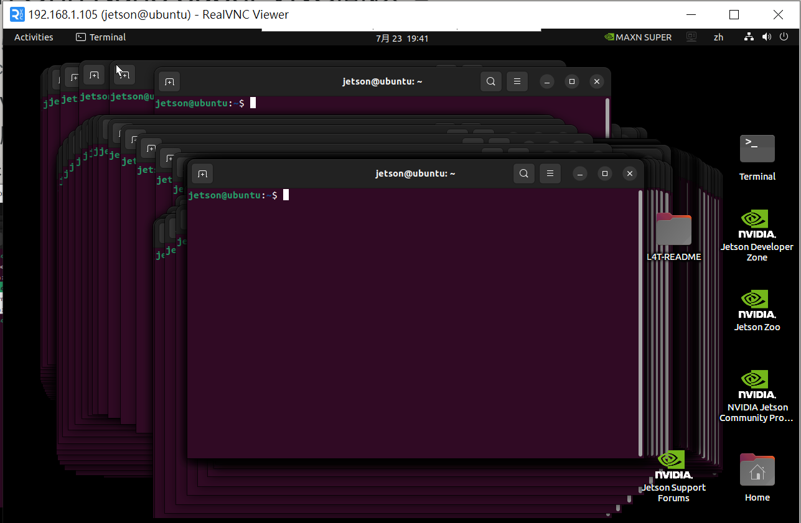
Task: Maximize the frontmost terminal window
Action: coord(605,174)
